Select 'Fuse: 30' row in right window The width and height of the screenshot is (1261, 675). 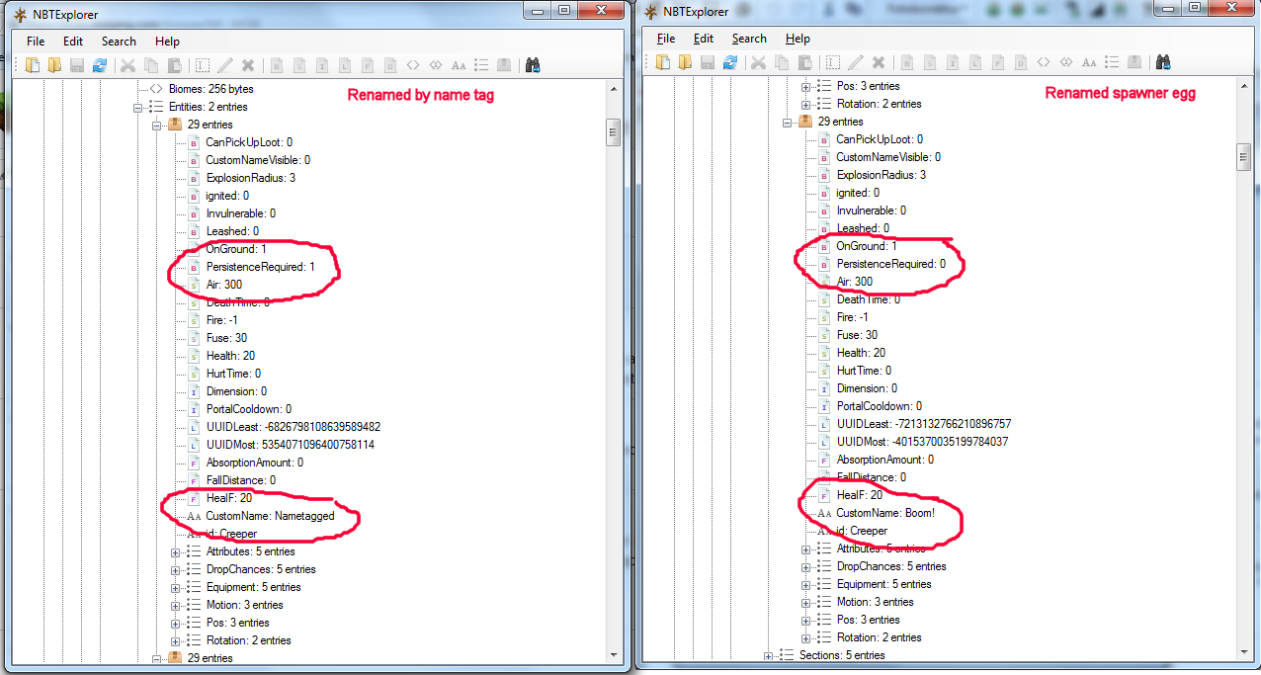(857, 335)
